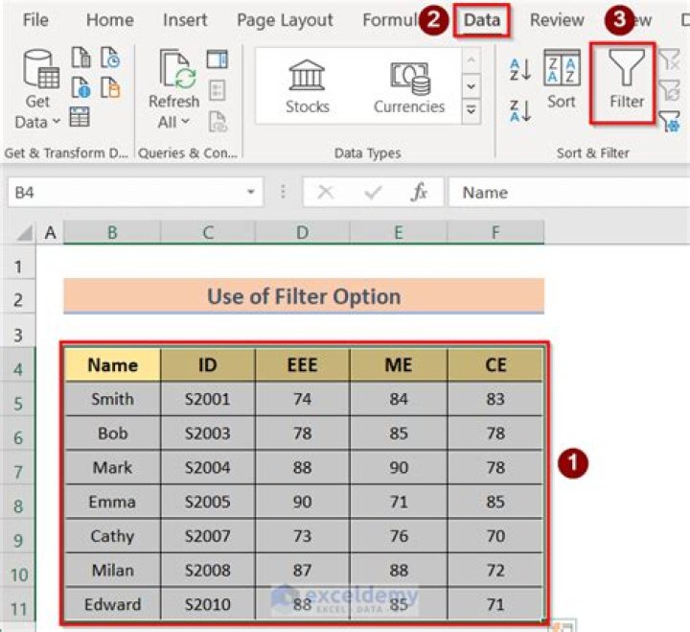The image size is (690, 632).
Task: Click the Name Box showing B4
Action: coord(135,192)
